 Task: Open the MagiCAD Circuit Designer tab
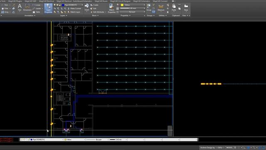(120, 1)
